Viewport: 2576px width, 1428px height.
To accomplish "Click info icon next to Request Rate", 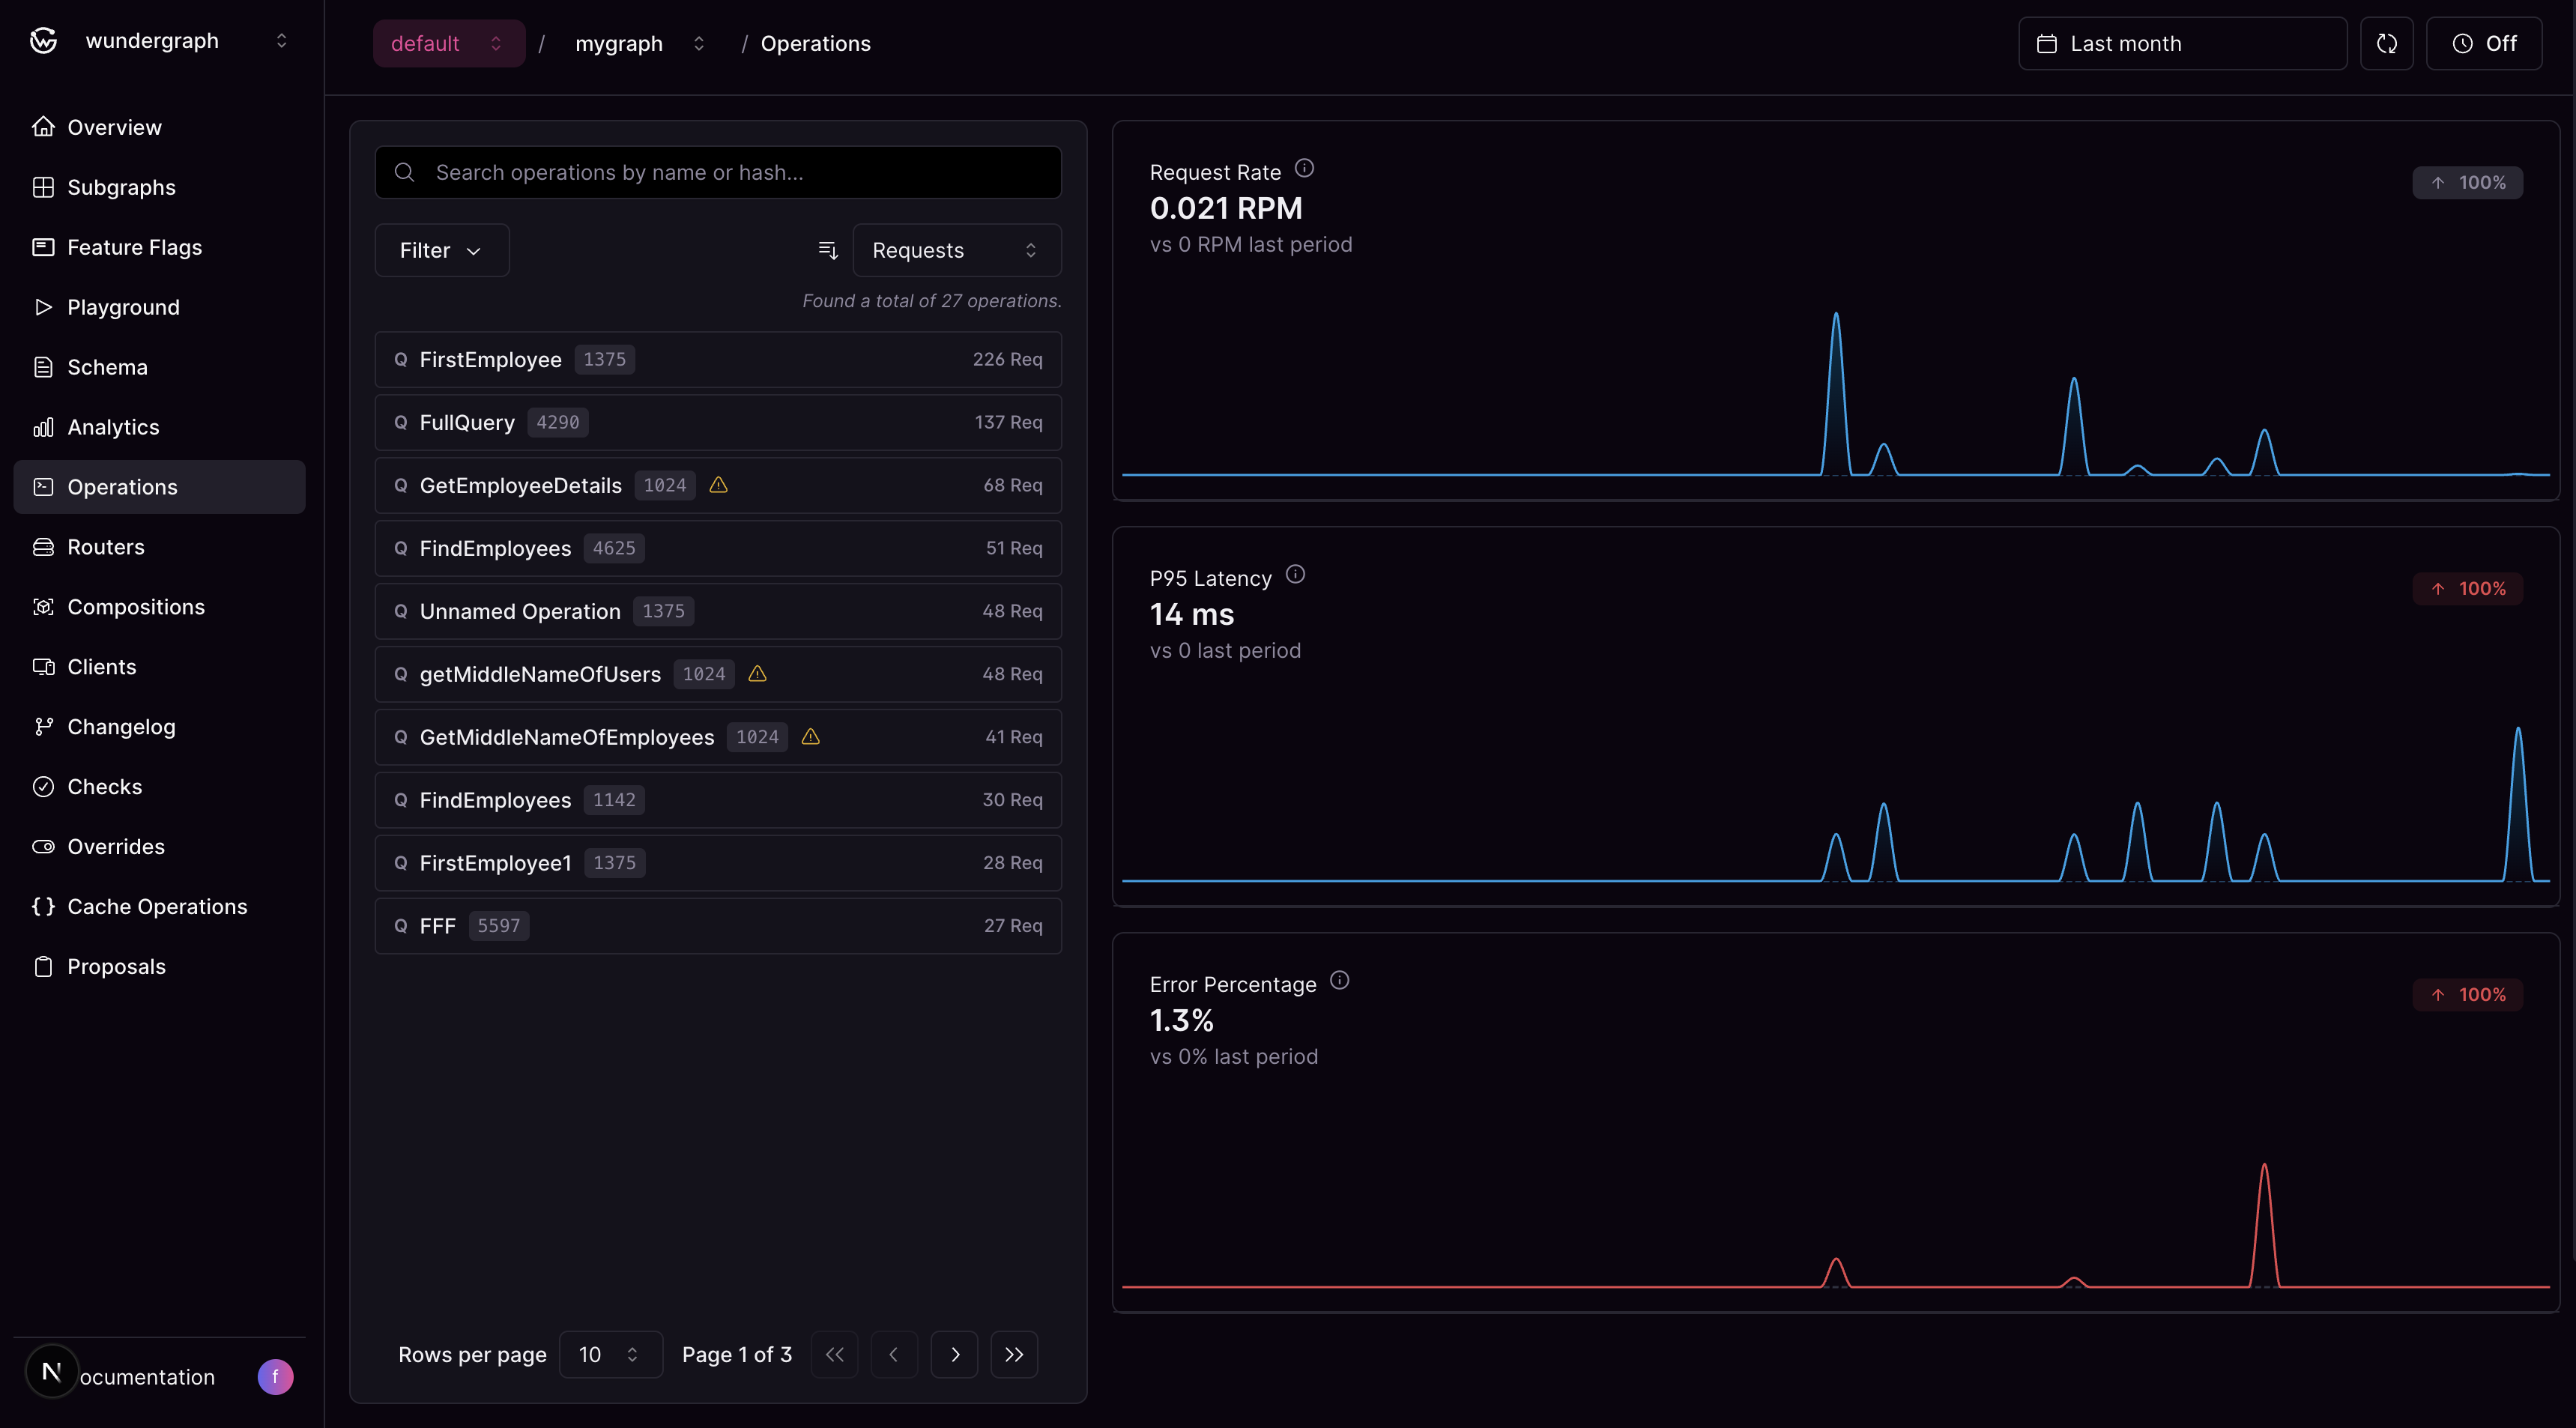I will (x=1304, y=169).
